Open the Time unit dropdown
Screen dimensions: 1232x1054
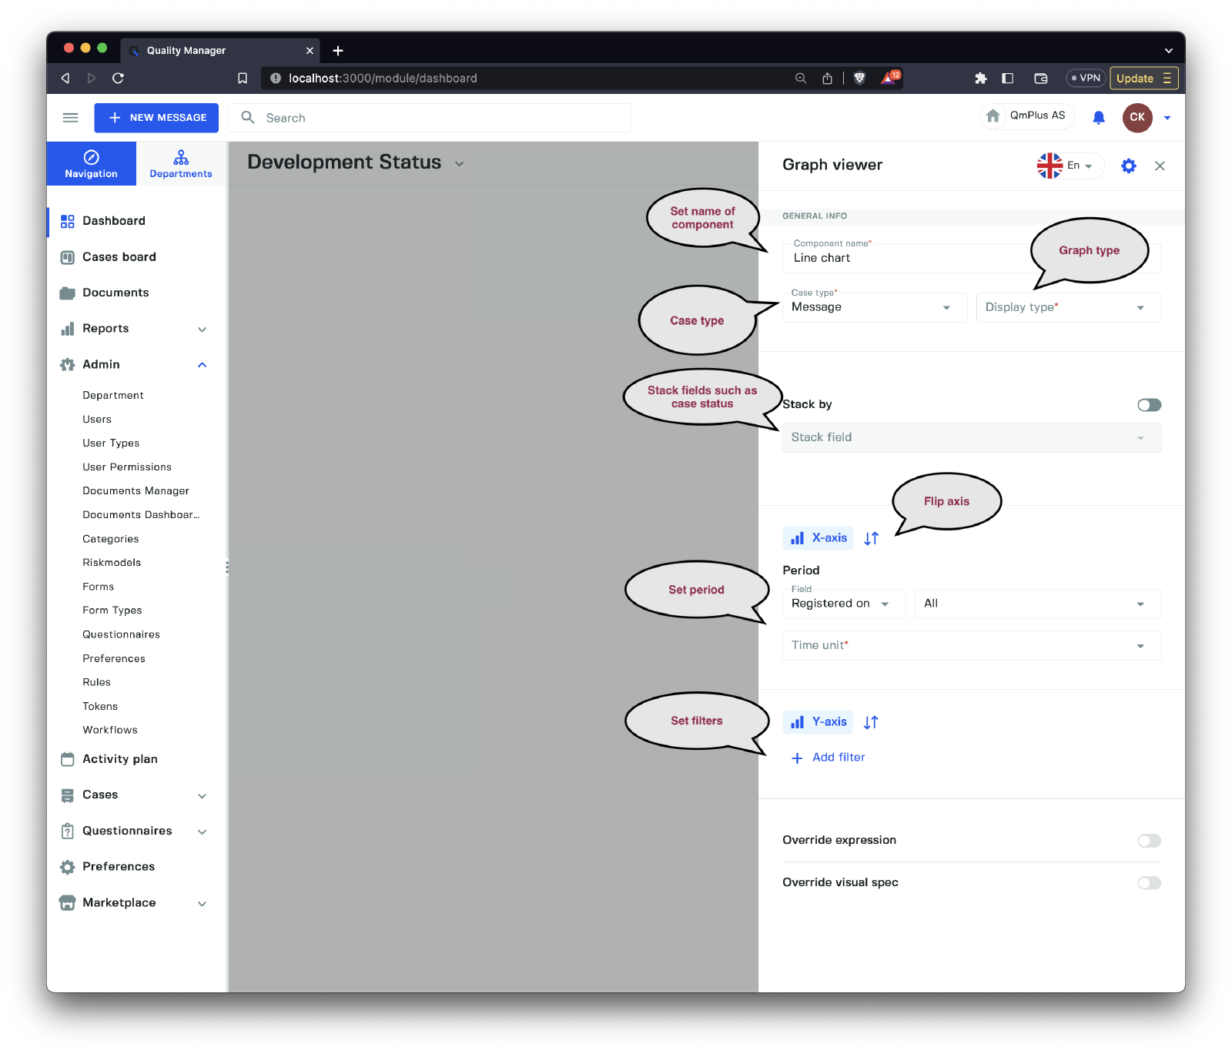tap(971, 646)
